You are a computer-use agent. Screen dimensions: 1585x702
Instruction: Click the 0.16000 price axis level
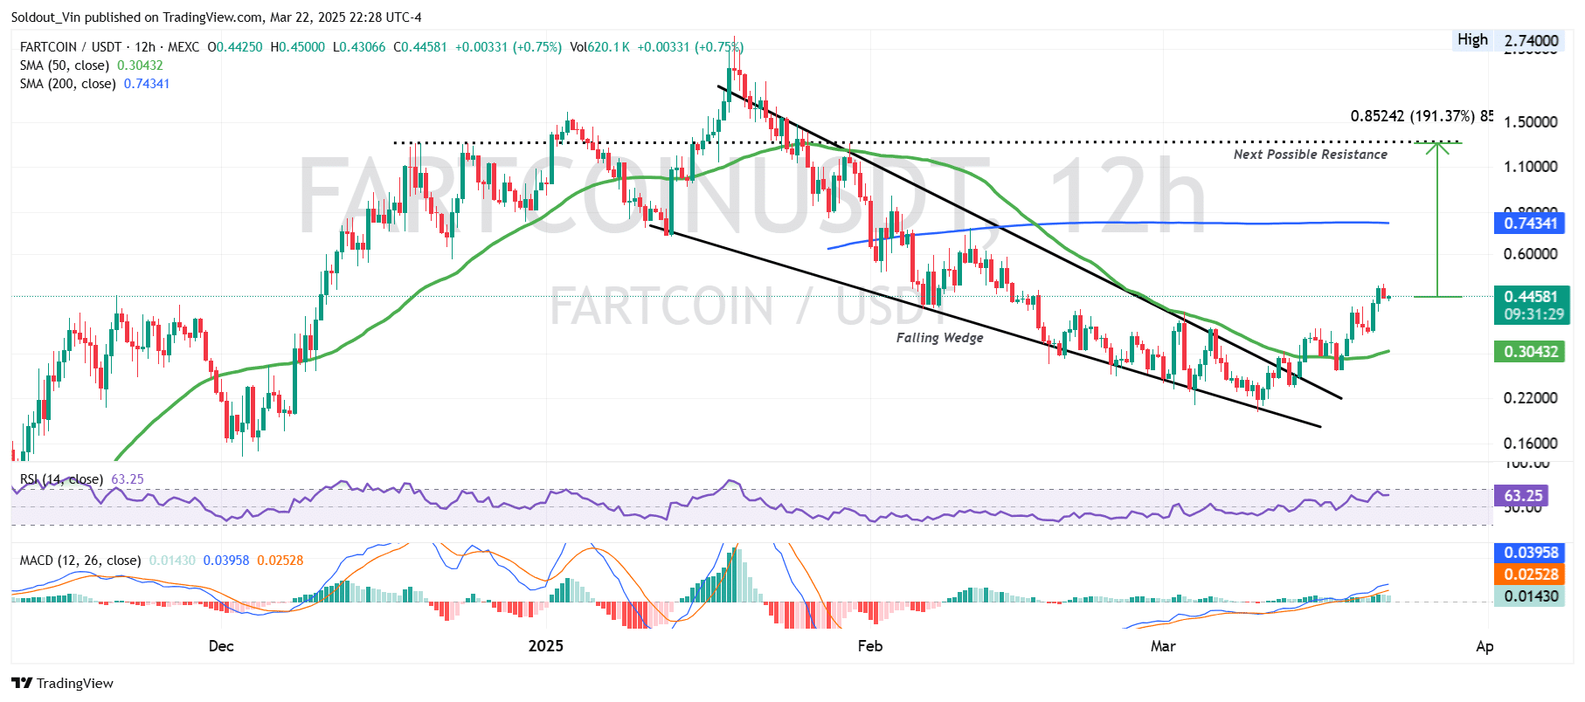1530,444
